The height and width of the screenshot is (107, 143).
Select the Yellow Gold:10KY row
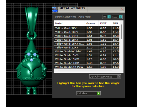[86, 32]
